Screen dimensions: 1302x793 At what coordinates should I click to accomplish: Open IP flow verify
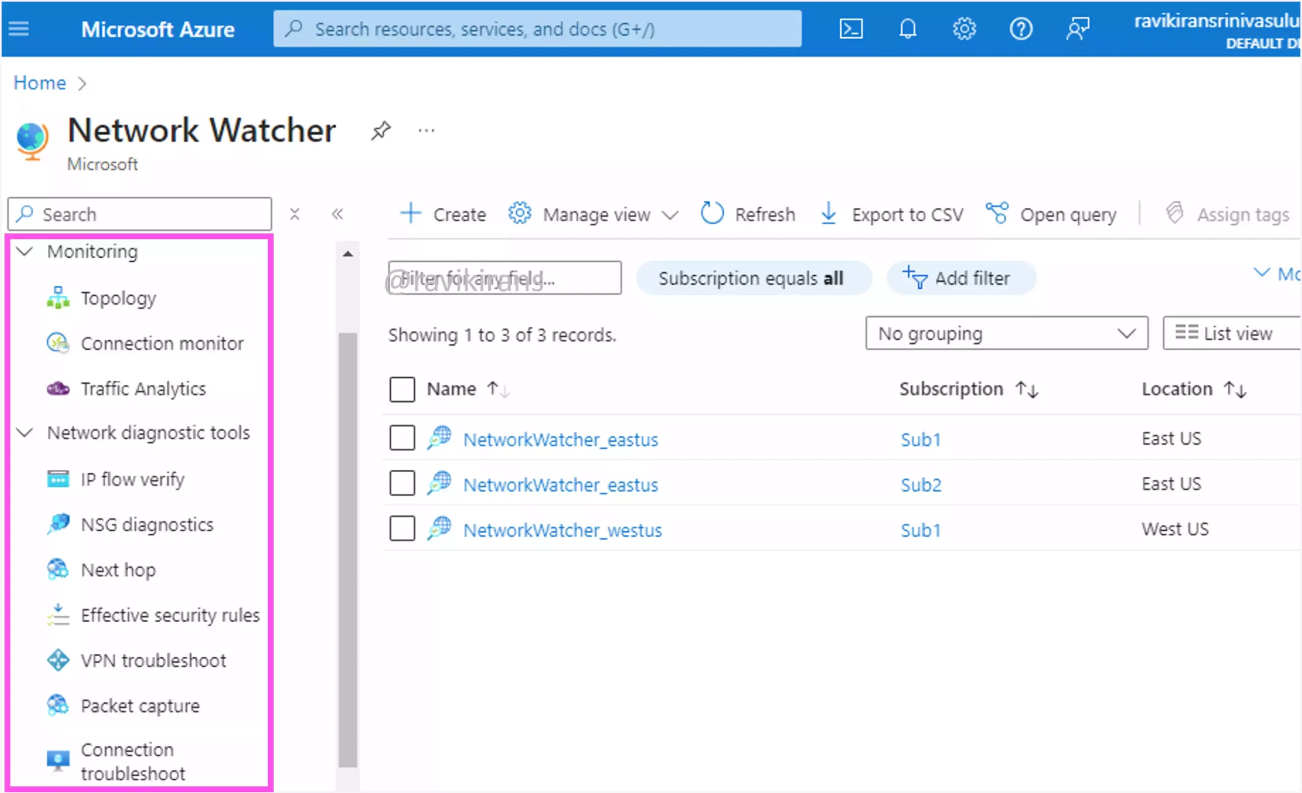pos(133,479)
